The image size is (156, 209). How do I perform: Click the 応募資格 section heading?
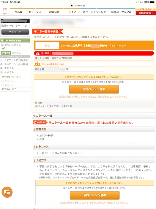pos(41,129)
